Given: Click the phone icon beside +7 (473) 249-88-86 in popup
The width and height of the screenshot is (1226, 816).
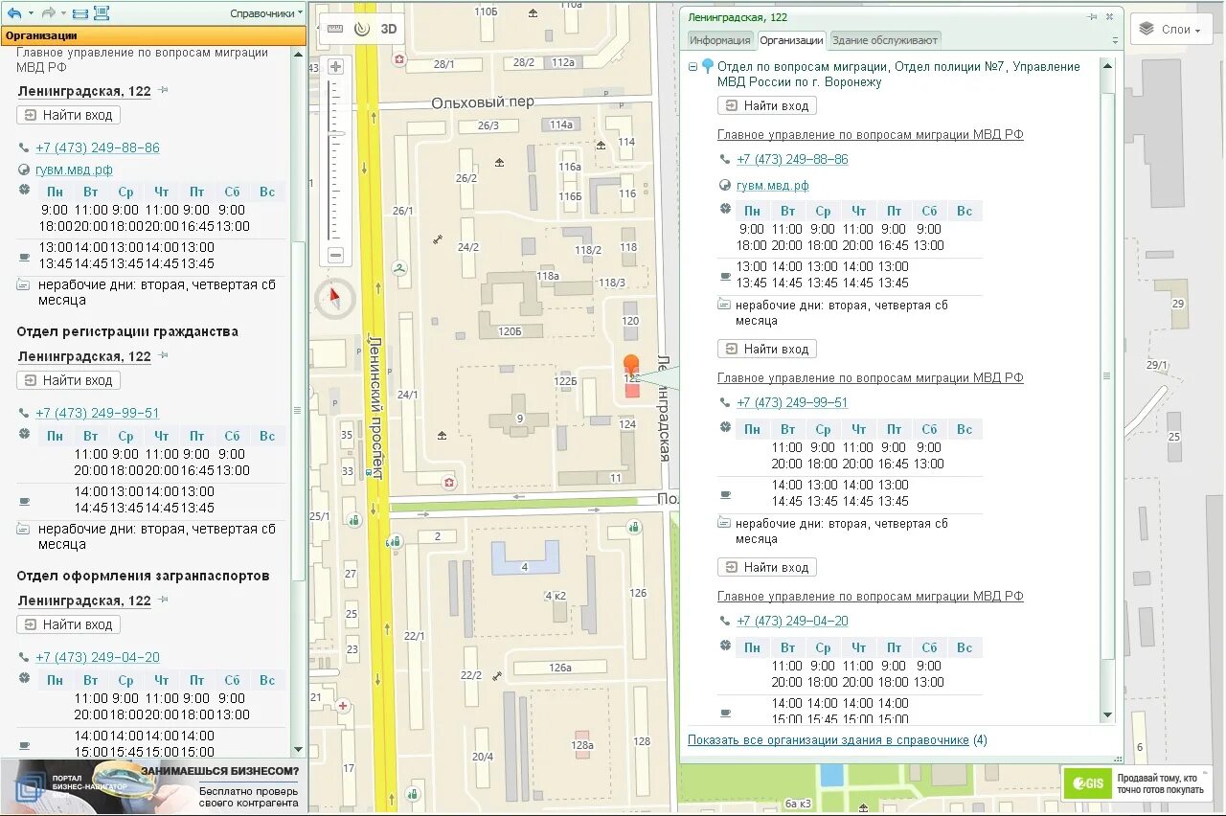Looking at the screenshot, I should click(725, 160).
